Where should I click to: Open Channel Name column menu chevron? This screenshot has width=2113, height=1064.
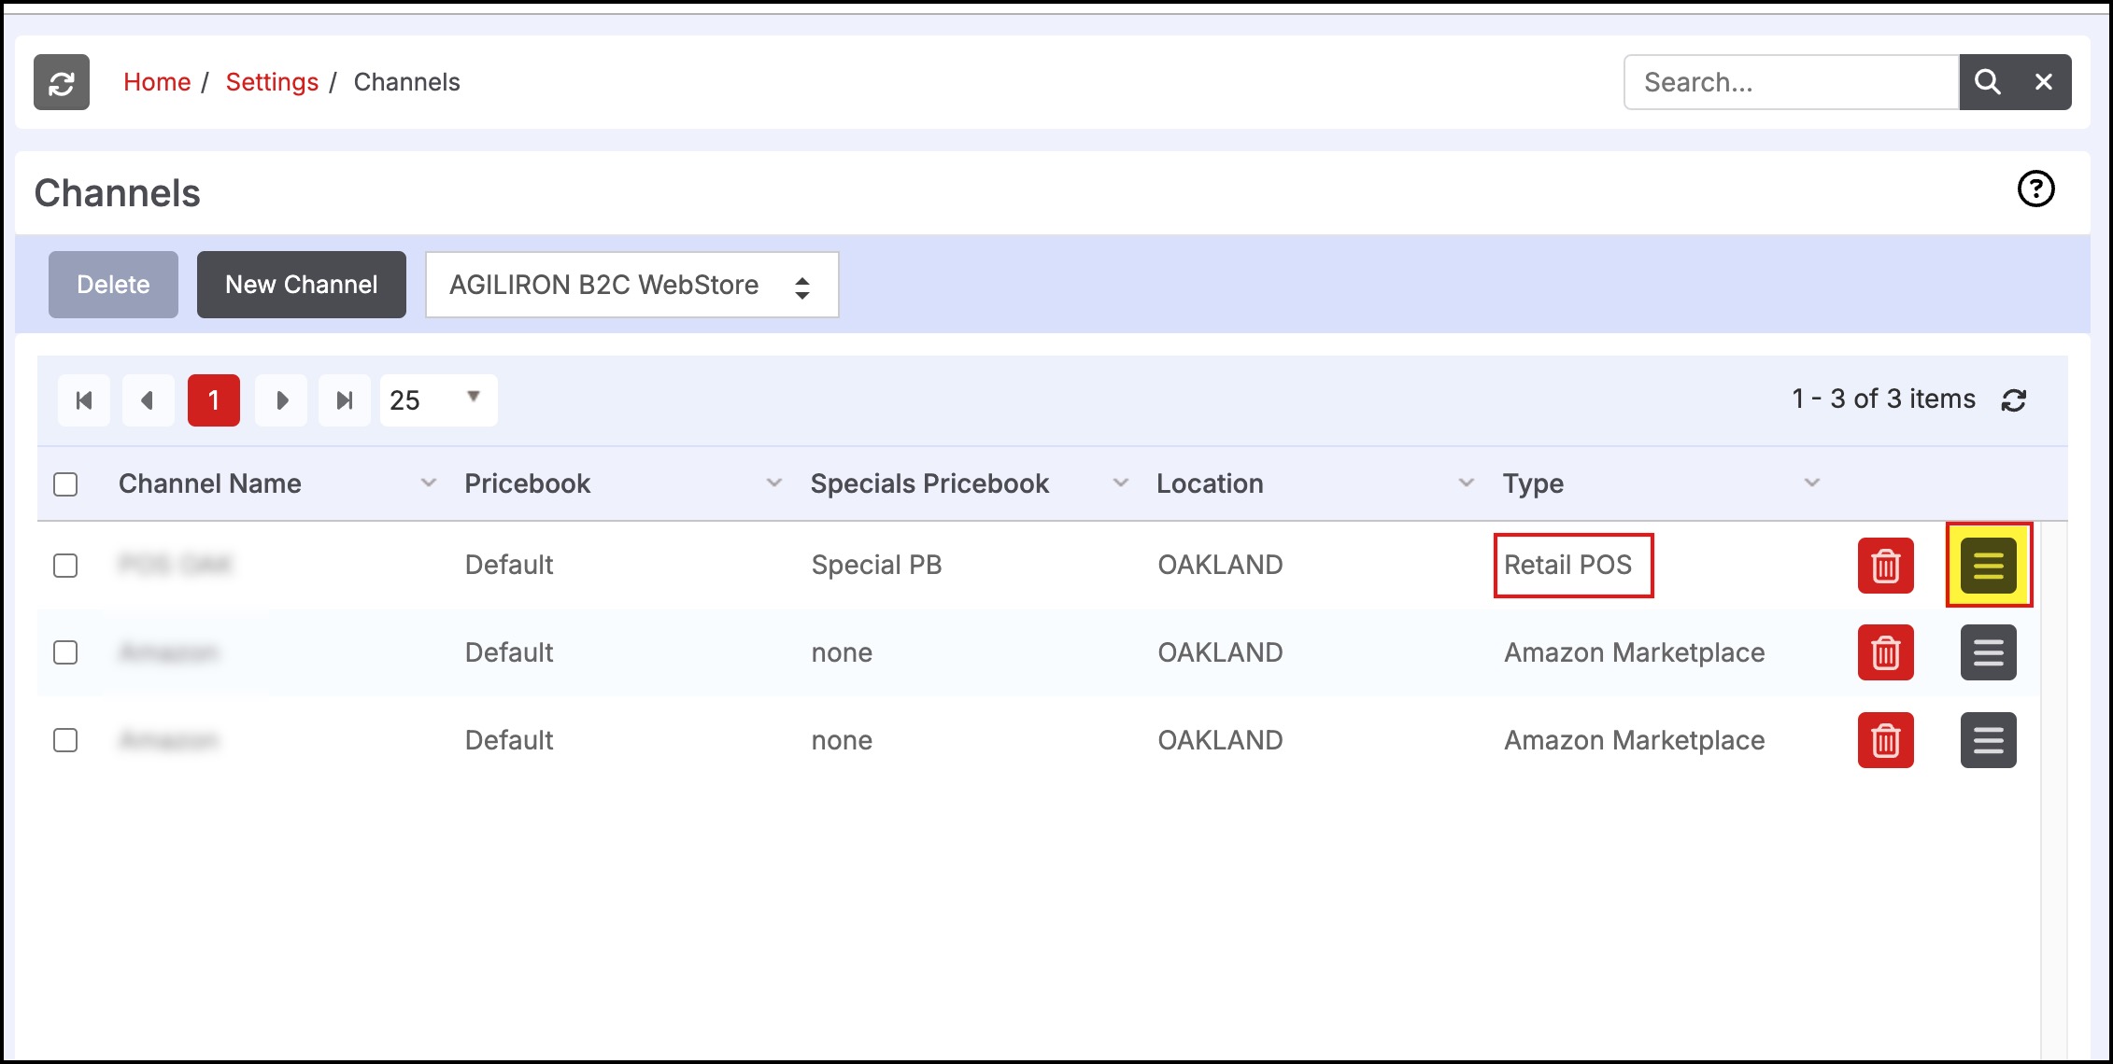pos(429,483)
